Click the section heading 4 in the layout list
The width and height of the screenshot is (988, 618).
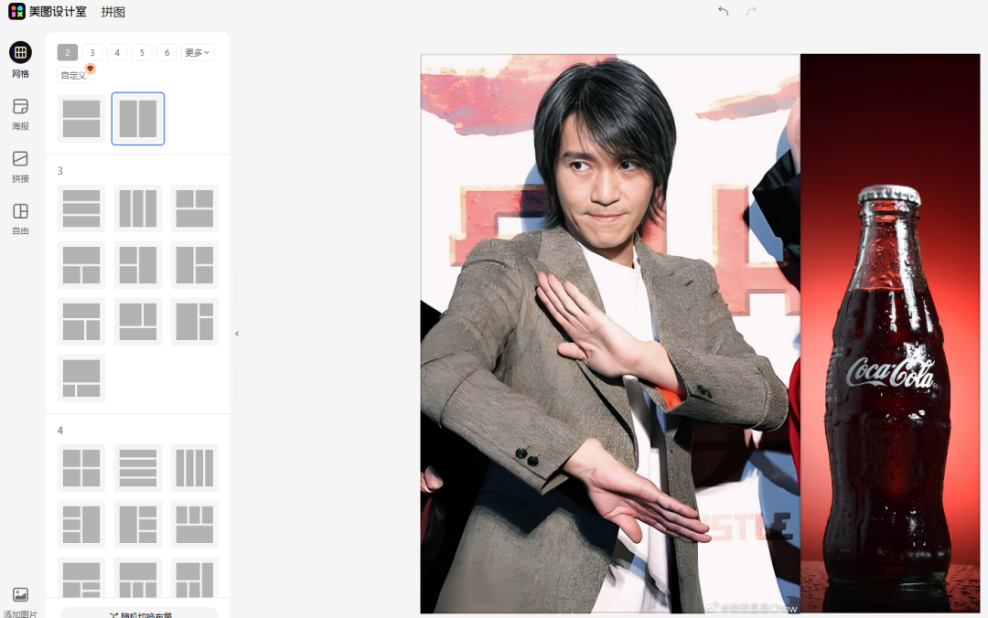coord(59,431)
